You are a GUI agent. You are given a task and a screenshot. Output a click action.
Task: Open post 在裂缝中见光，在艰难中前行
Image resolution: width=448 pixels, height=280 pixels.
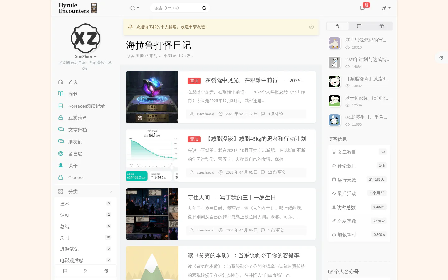pyautogui.click(x=255, y=80)
